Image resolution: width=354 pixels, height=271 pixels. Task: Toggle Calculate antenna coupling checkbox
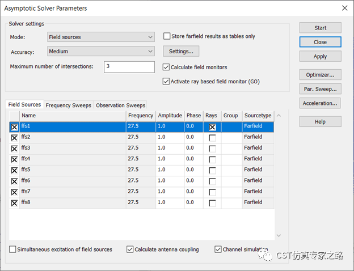(130, 249)
